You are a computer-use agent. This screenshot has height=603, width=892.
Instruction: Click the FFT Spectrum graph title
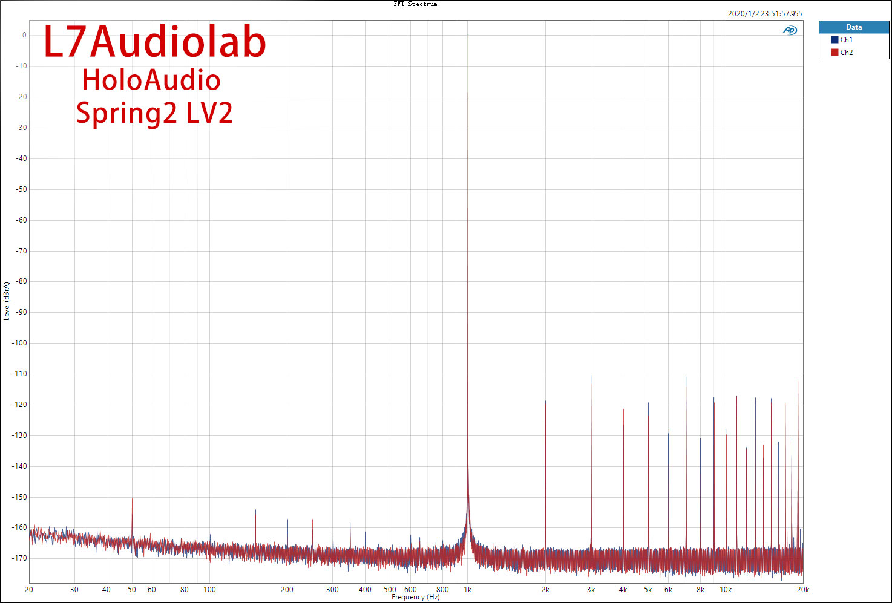point(415,4)
